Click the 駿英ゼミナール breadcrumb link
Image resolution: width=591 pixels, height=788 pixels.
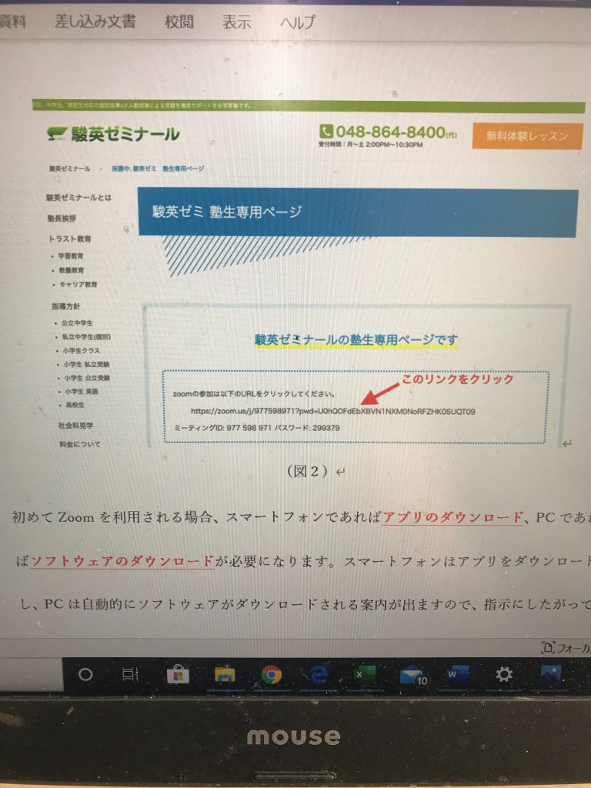[70, 169]
